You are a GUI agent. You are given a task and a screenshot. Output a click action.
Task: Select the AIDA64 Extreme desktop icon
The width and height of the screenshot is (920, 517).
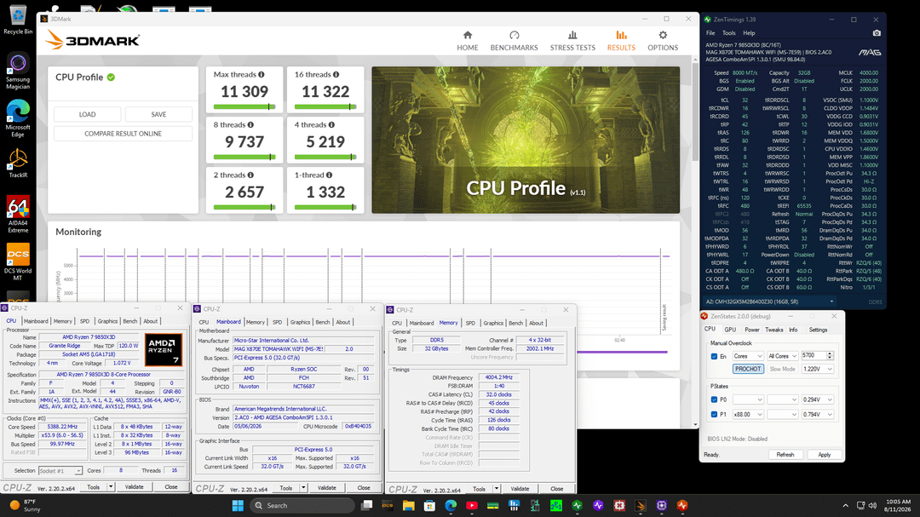pos(18,215)
